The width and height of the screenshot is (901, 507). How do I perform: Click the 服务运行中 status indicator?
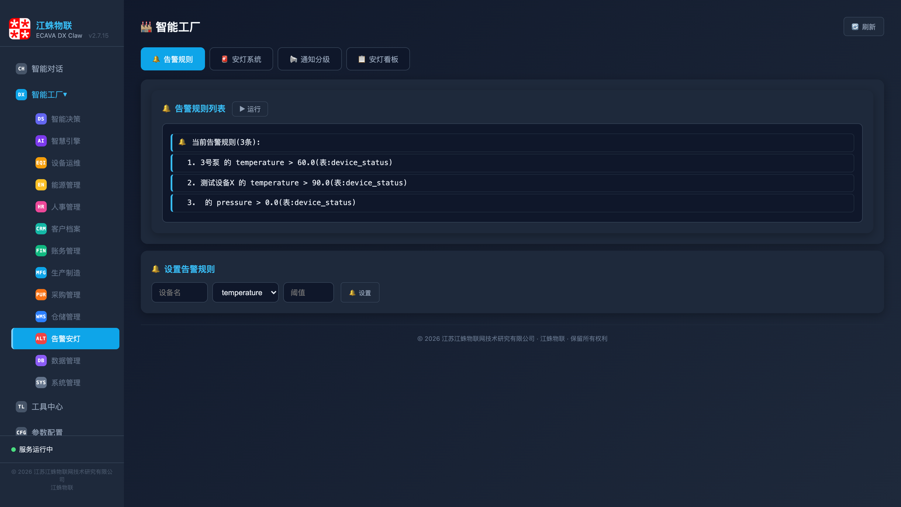(32, 449)
